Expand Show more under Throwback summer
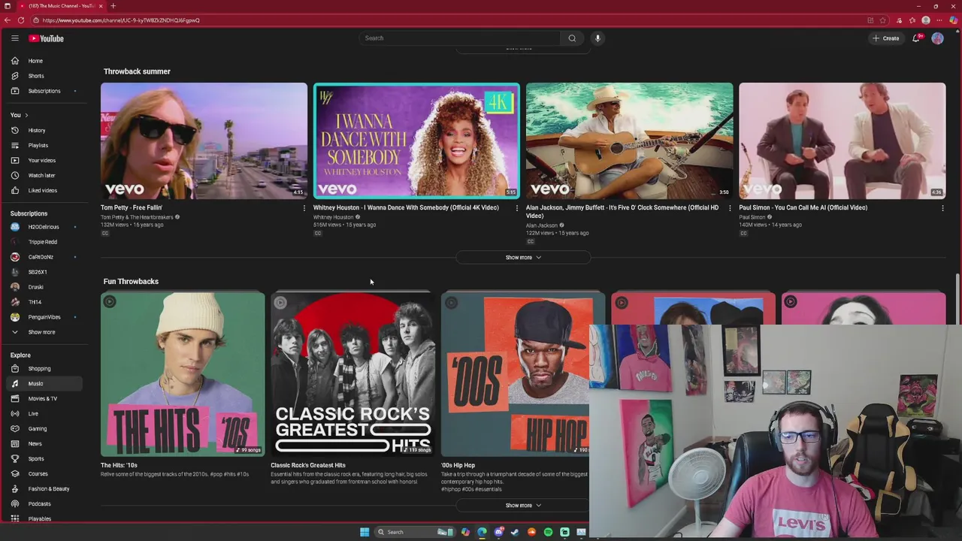 [x=523, y=257]
